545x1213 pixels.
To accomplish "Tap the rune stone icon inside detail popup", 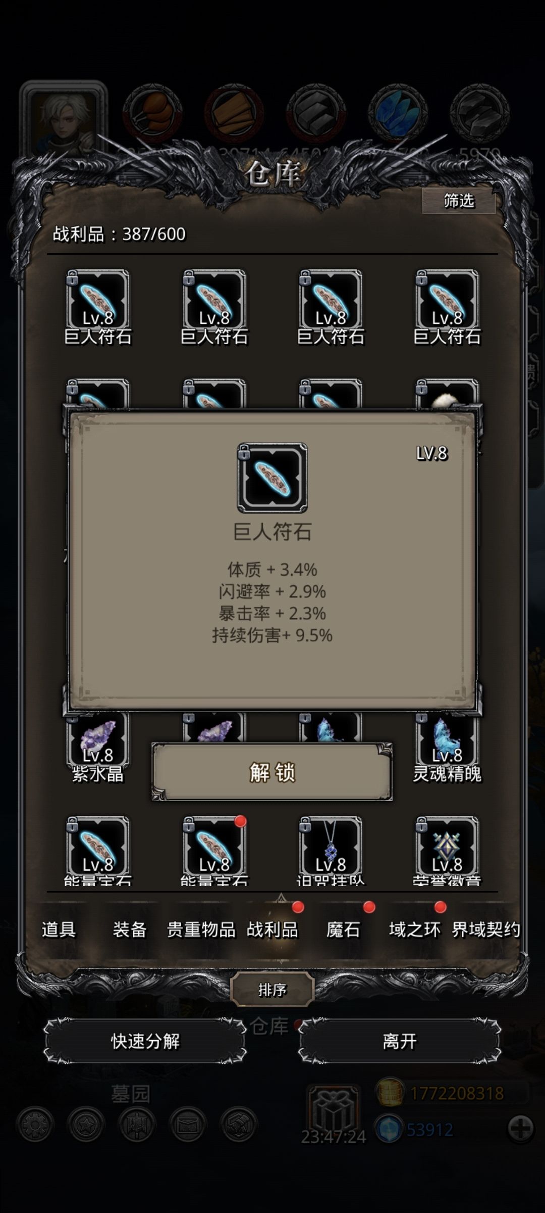I will click(x=272, y=478).
